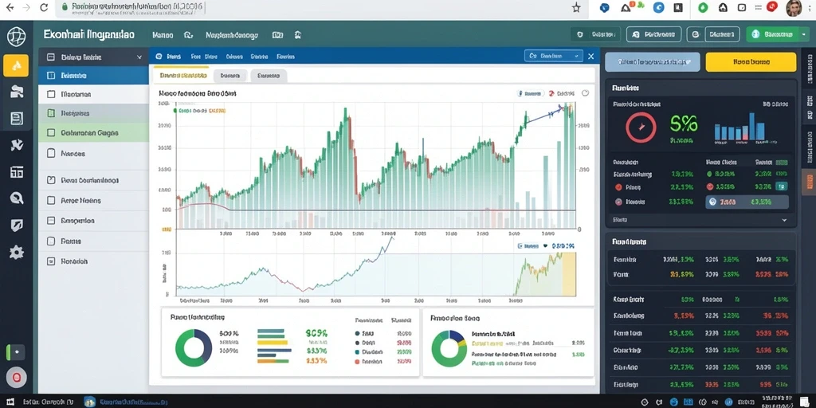Image resolution: width=816 pixels, height=408 pixels.
Task: Click the round icon starting the blue tab bar
Action: pos(159,57)
